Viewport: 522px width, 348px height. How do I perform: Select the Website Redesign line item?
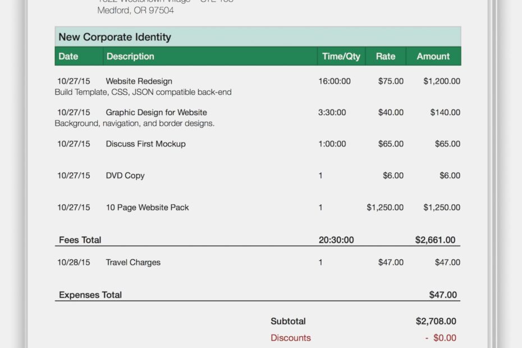click(x=138, y=81)
